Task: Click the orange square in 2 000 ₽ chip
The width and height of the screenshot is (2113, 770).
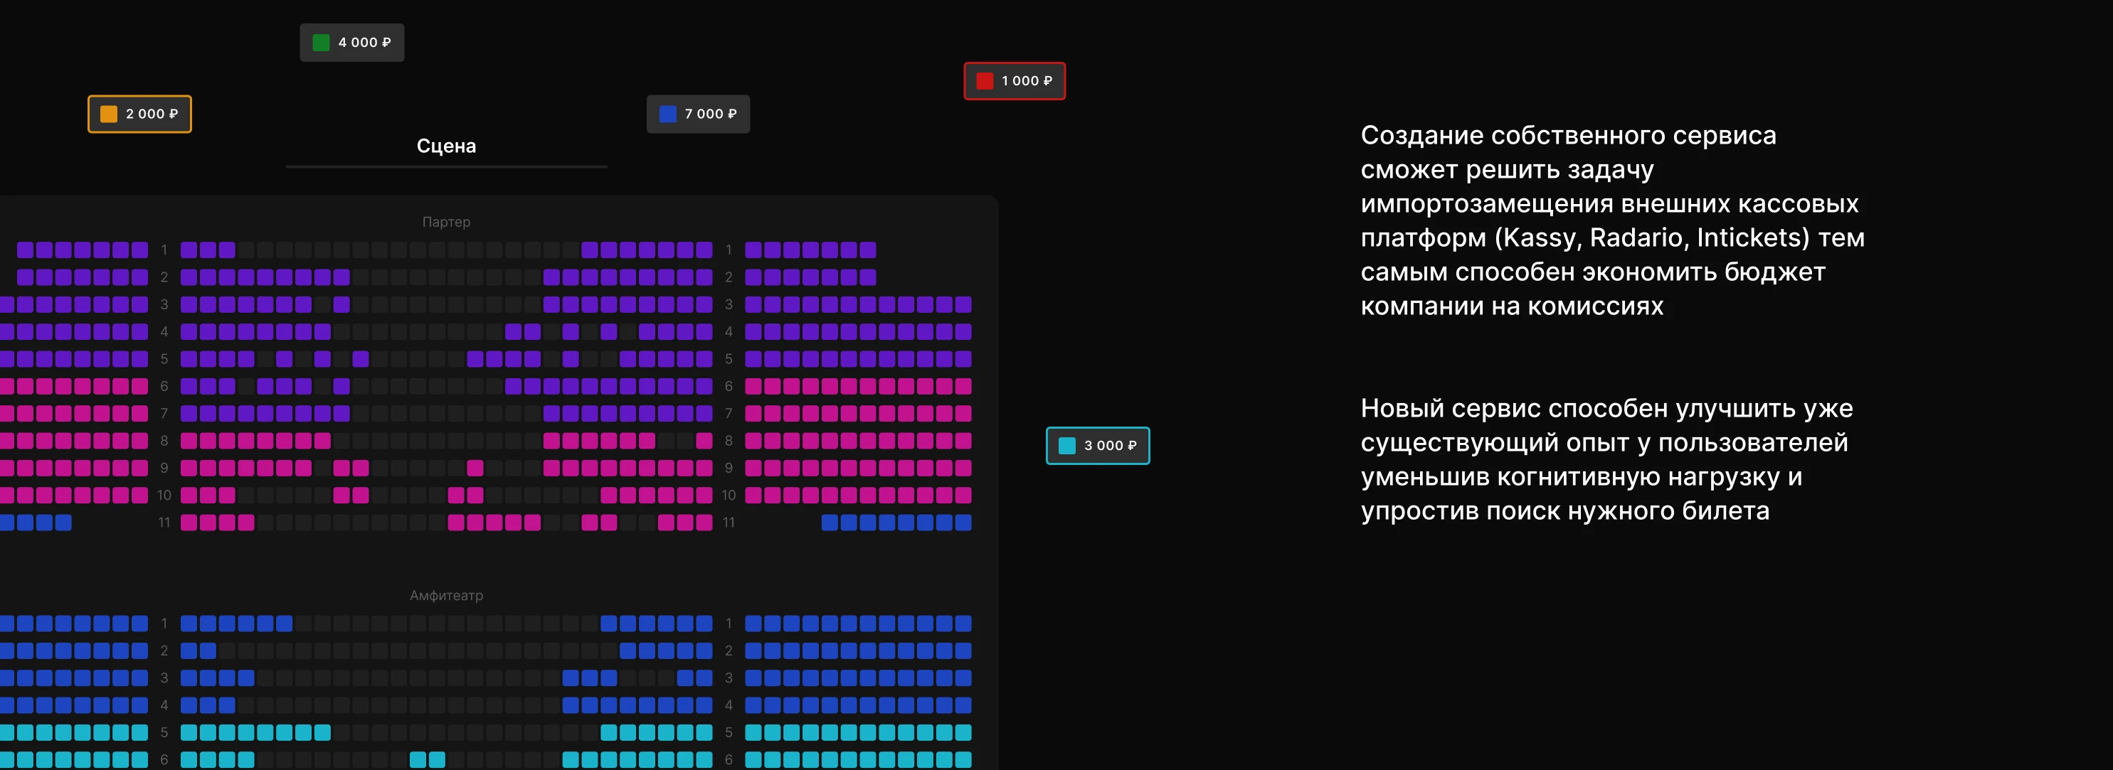Action: (x=109, y=114)
